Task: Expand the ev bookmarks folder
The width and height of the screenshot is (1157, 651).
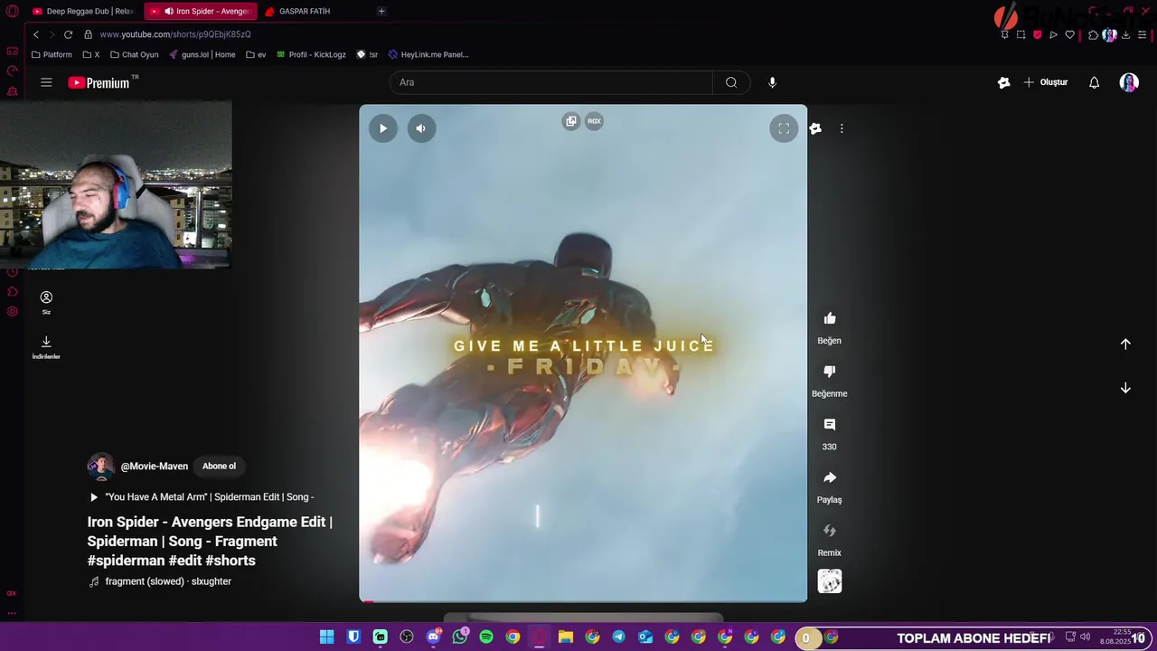Action: tap(256, 54)
